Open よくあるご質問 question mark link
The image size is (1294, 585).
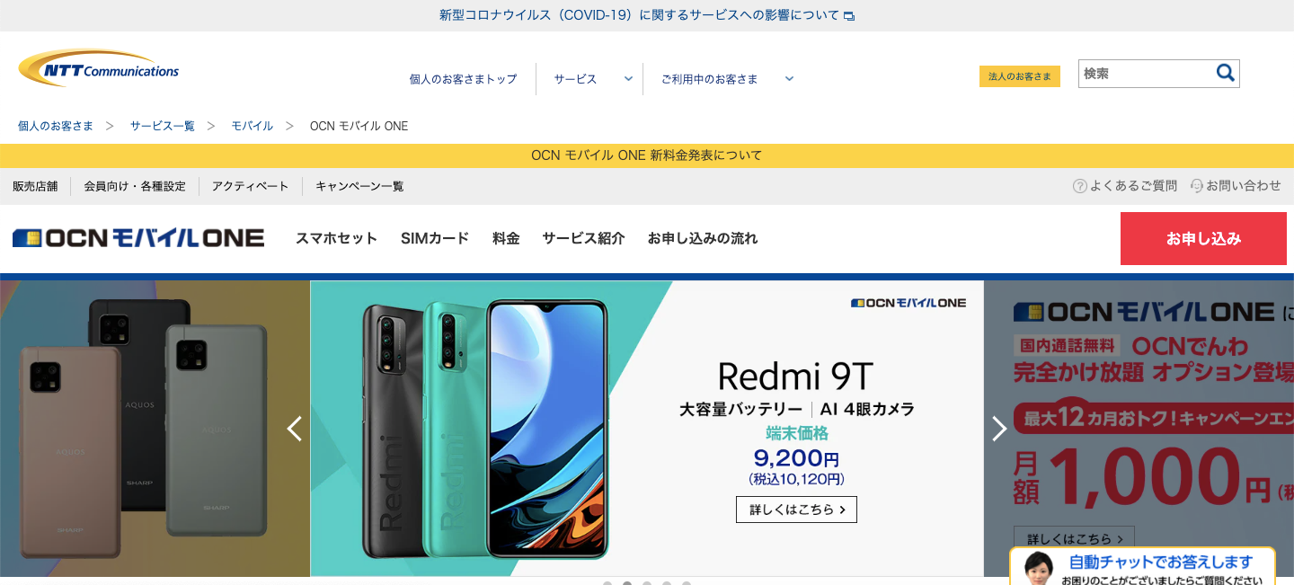[1125, 186]
